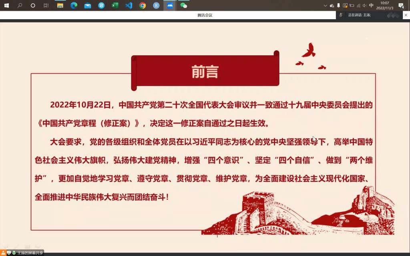Screen dimensions: 410x256
Task: Open the notification center with 4 alerts
Action: 401,6
